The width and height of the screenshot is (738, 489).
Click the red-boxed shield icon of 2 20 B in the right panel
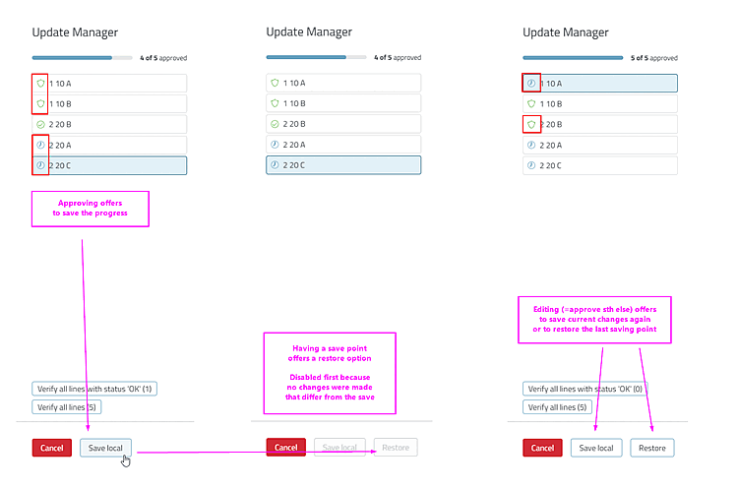(x=531, y=124)
